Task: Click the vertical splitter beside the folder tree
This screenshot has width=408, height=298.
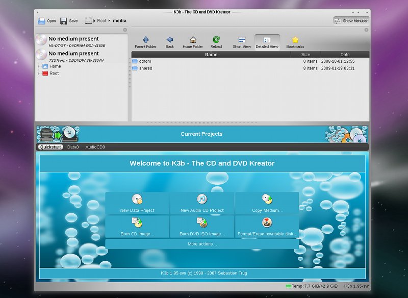Action: (x=130, y=73)
